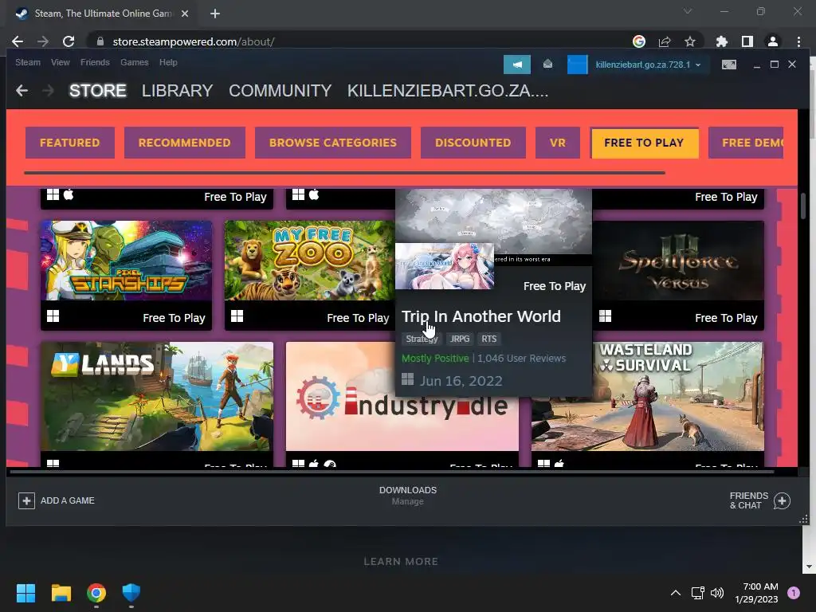Click the share page icon in Chrome
The height and width of the screenshot is (612, 816).
tap(664, 41)
